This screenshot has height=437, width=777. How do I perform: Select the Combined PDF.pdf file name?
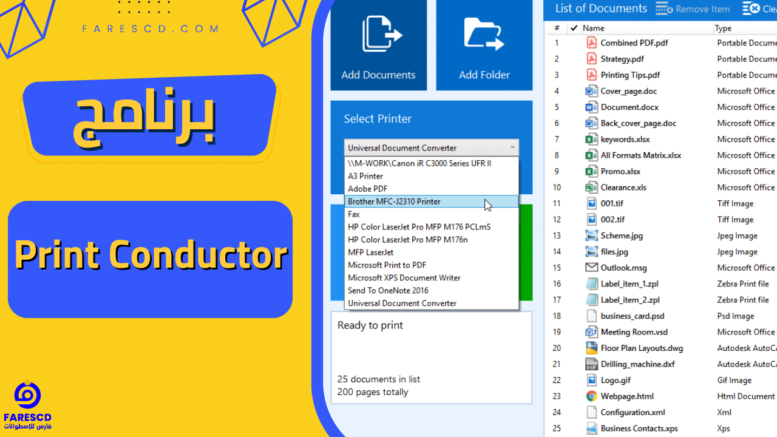[x=634, y=43]
